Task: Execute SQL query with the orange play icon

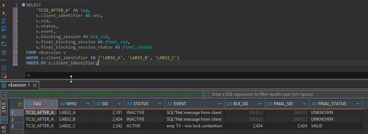Action: tap(4, 5)
